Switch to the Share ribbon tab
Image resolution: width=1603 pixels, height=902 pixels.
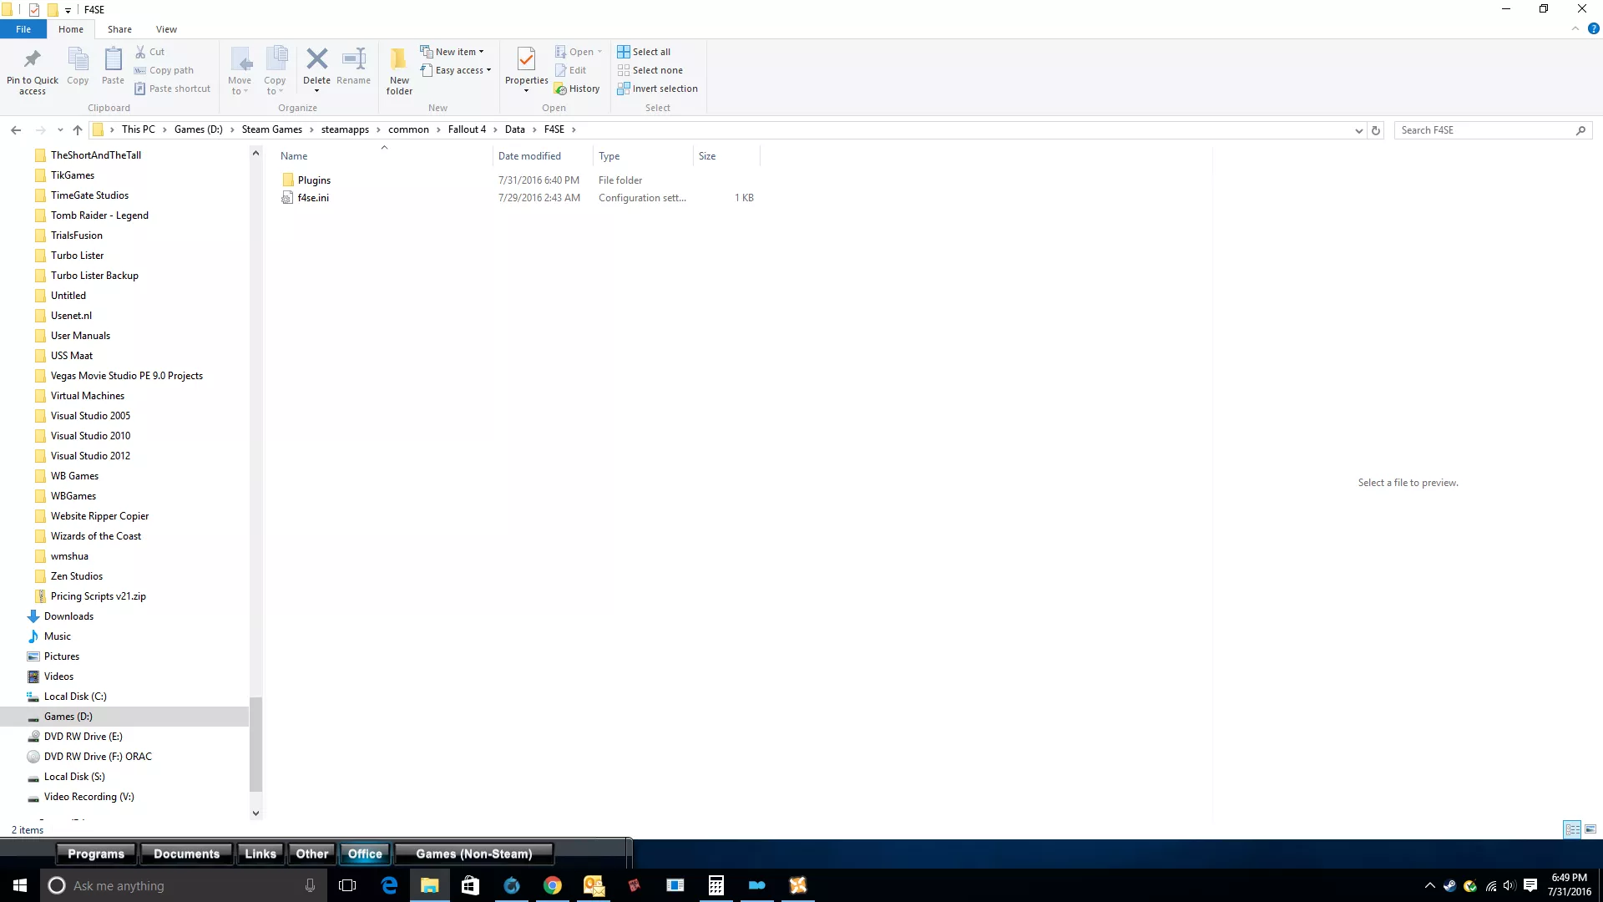(119, 29)
